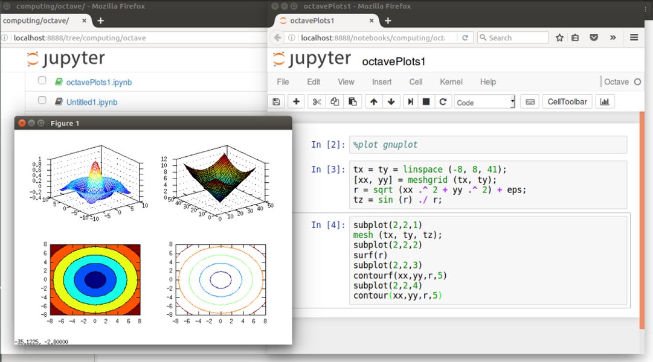This screenshot has width=653, height=362.
Task: Insert a new cell with plus icon
Action: click(296, 101)
